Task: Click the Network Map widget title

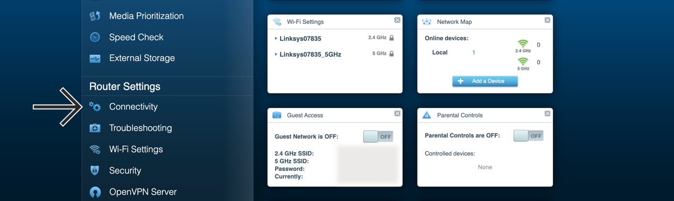Action: point(454,22)
